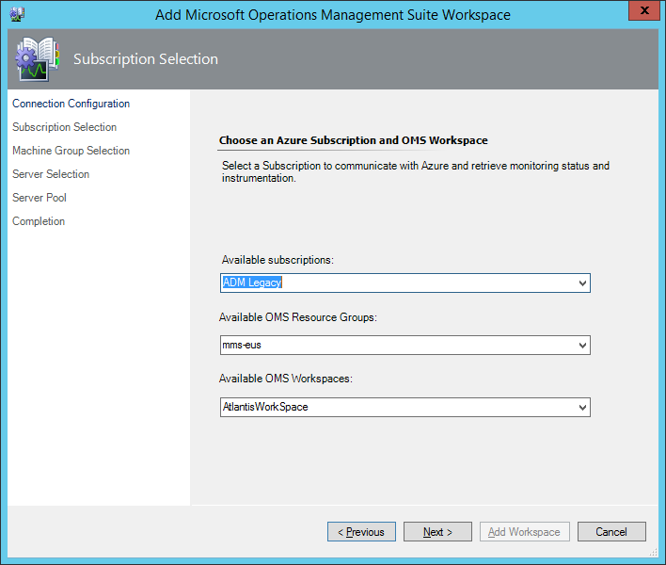Click 'Choose an Azure Subscription and OMS Workspace' heading

click(x=354, y=140)
